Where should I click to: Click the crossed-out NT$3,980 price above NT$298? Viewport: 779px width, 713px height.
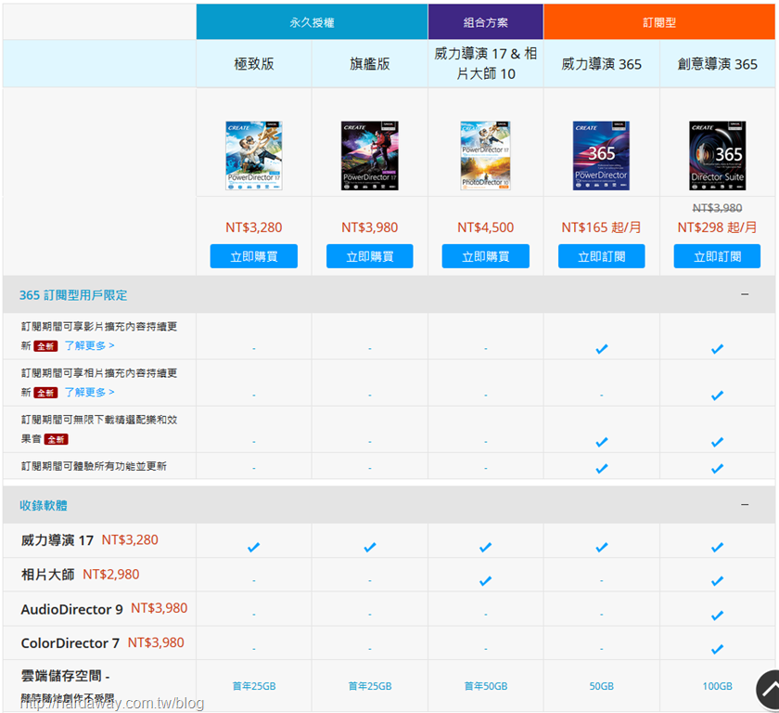tap(717, 208)
